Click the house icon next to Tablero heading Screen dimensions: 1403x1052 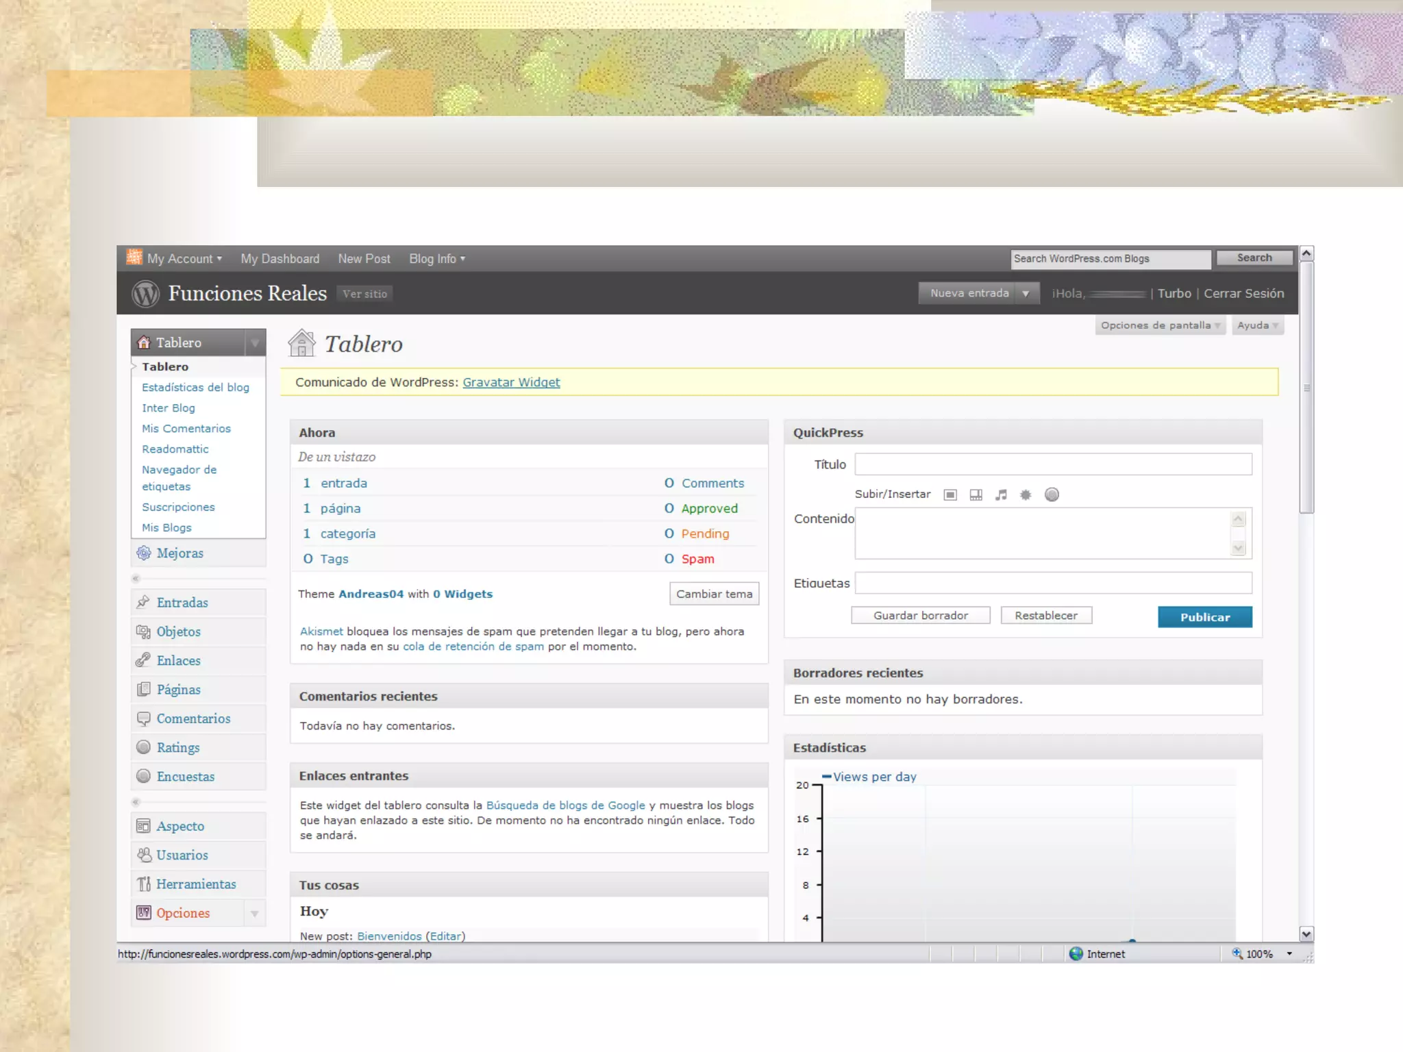click(301, 343)
